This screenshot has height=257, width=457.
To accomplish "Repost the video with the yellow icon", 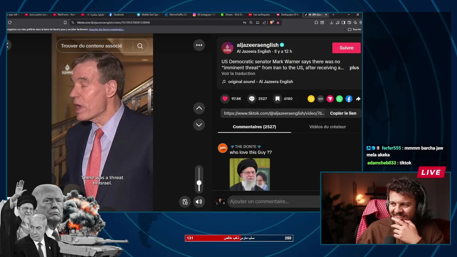I will click(311, 99).
